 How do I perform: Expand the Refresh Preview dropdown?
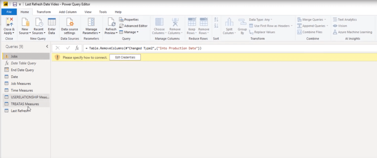[117, 33]
